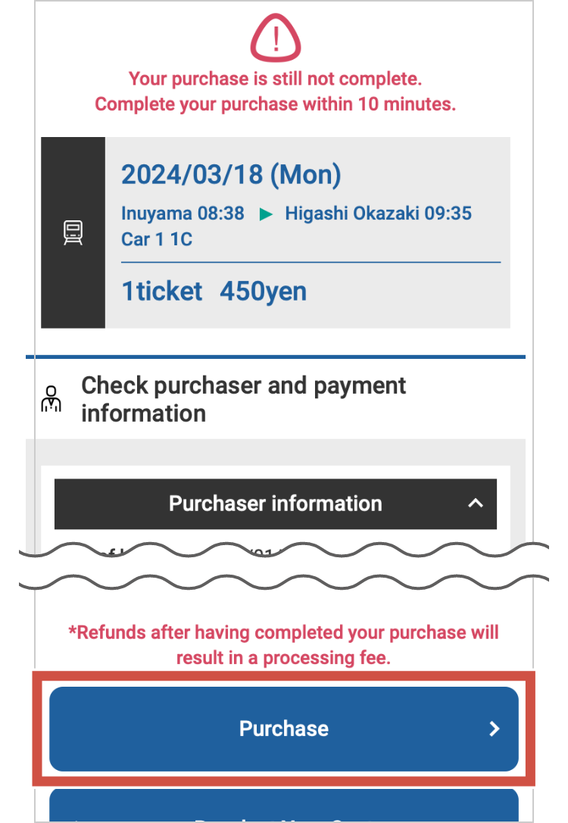568x823 pixels.
Task: Click the purchaser person icon
Action: pos(51,399)
